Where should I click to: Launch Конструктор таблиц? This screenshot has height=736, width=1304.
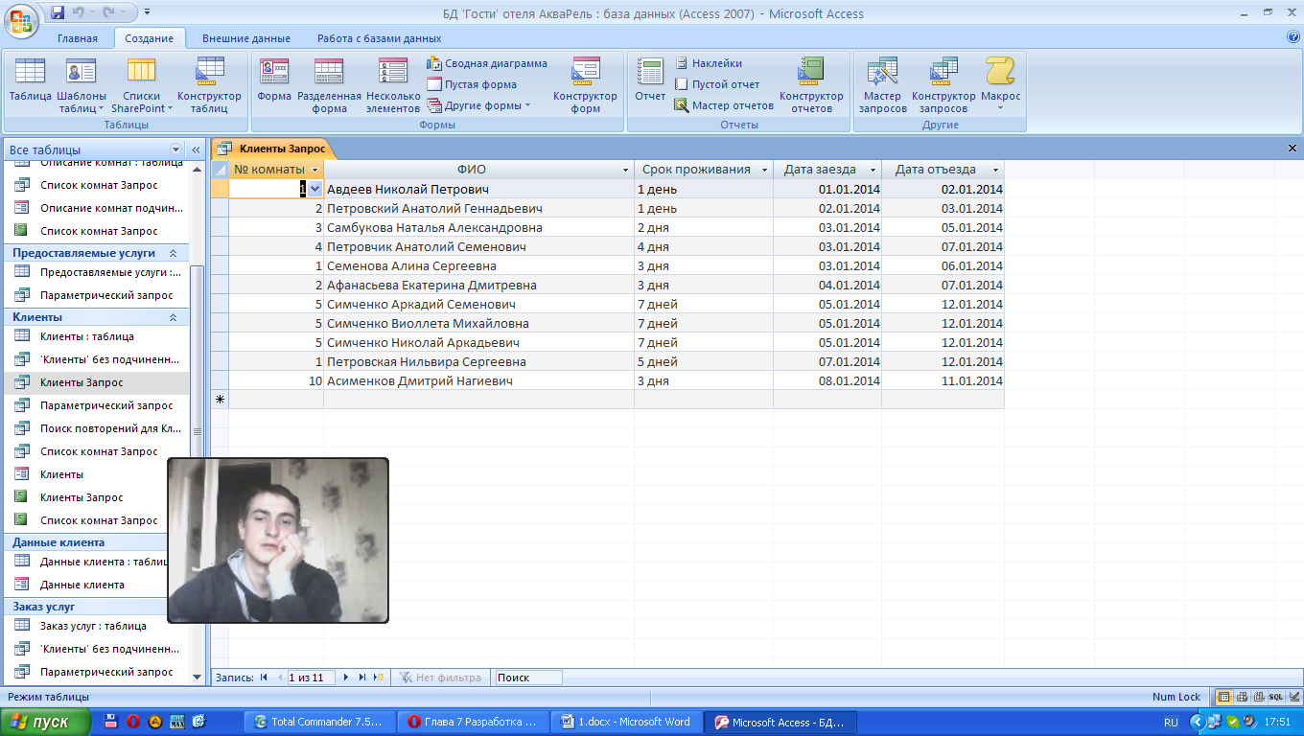pyautogui.click(x=209, y=84)
